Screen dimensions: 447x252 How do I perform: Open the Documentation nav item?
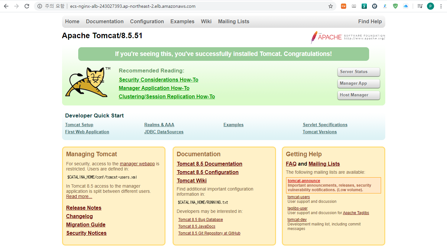click(x=105, y=22)
